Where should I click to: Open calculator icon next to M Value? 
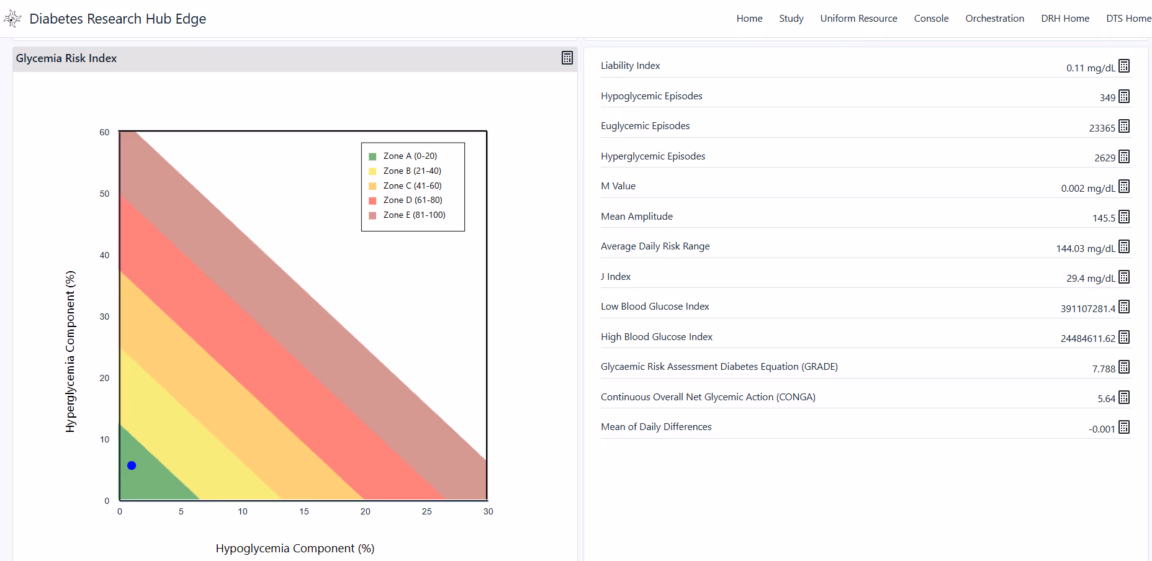(1124, 186)
